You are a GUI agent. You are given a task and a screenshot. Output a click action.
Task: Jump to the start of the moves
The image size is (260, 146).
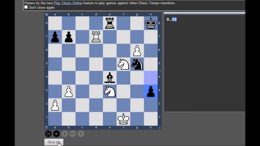tap(48, 134)
